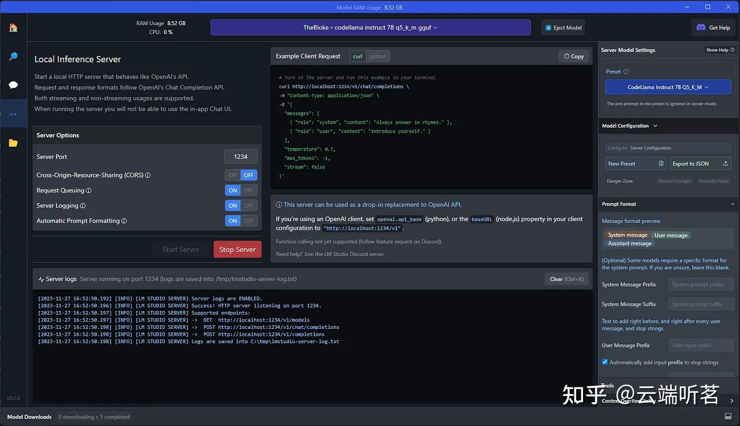Screen dimensions: 740x426
Task: Open the CodeLlama Instruct 7B preset dropdown
Action: point(668,87)
